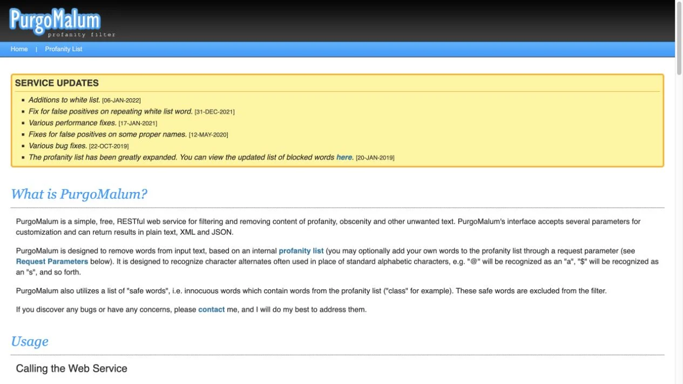Click 'Fixes for false positives on some proper names.'
The image size is (683, 384).
coord(107,134)
